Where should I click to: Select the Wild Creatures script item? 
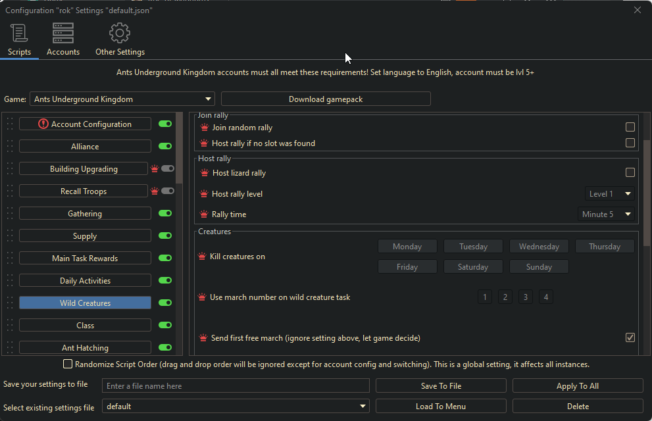(x=85, y=303)
